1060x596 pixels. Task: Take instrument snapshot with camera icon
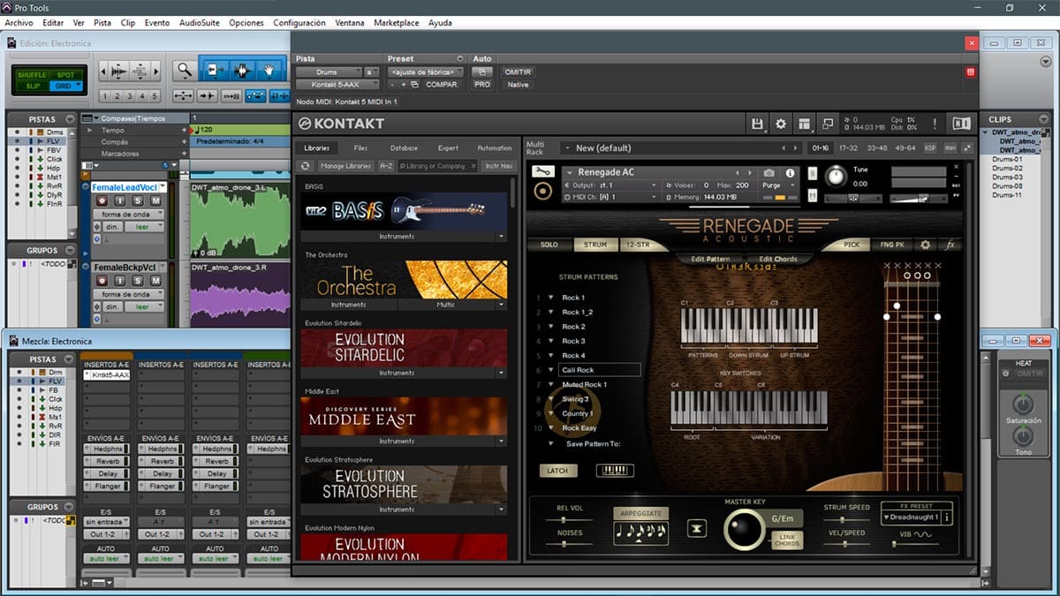pyautogui.click(x=768, y=173)
